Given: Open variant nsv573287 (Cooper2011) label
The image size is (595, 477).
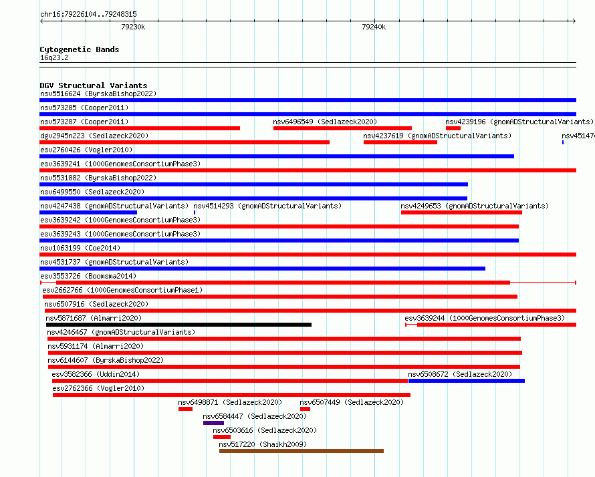Looking at the screenshot, I should (x=84, y=122).
